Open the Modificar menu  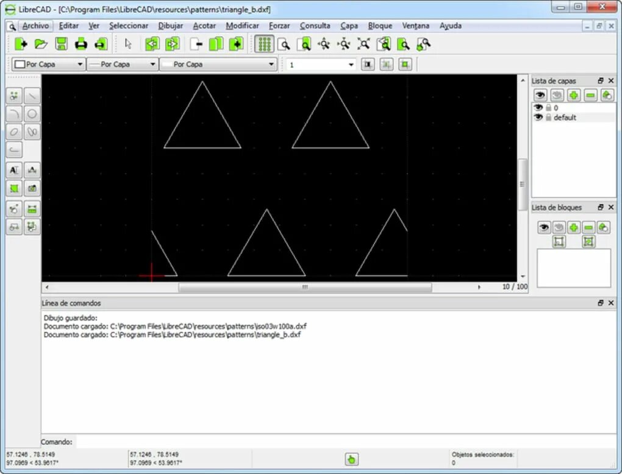point(242,26)
